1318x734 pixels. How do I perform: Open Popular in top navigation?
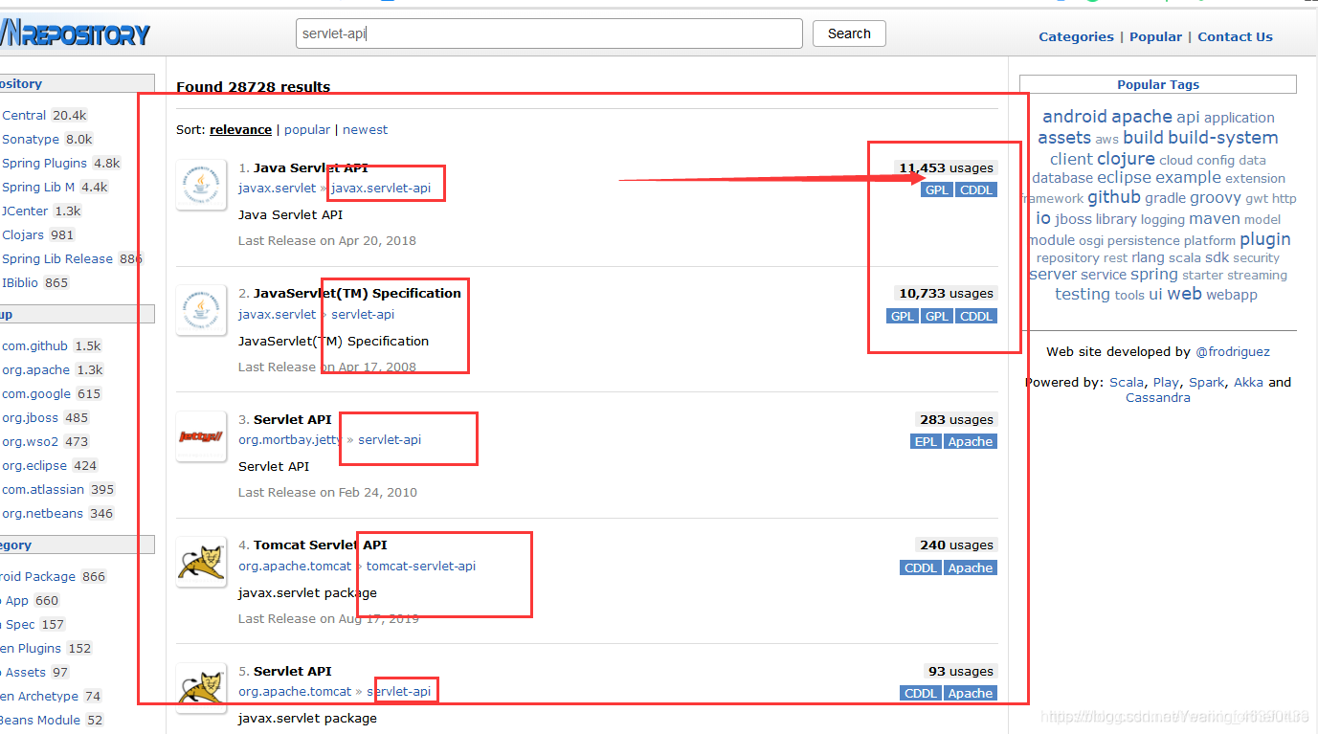[1155, 36]
